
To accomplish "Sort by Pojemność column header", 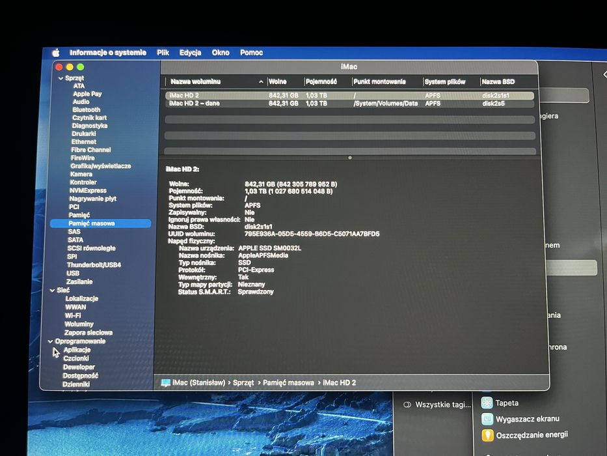I will point(321,82).
